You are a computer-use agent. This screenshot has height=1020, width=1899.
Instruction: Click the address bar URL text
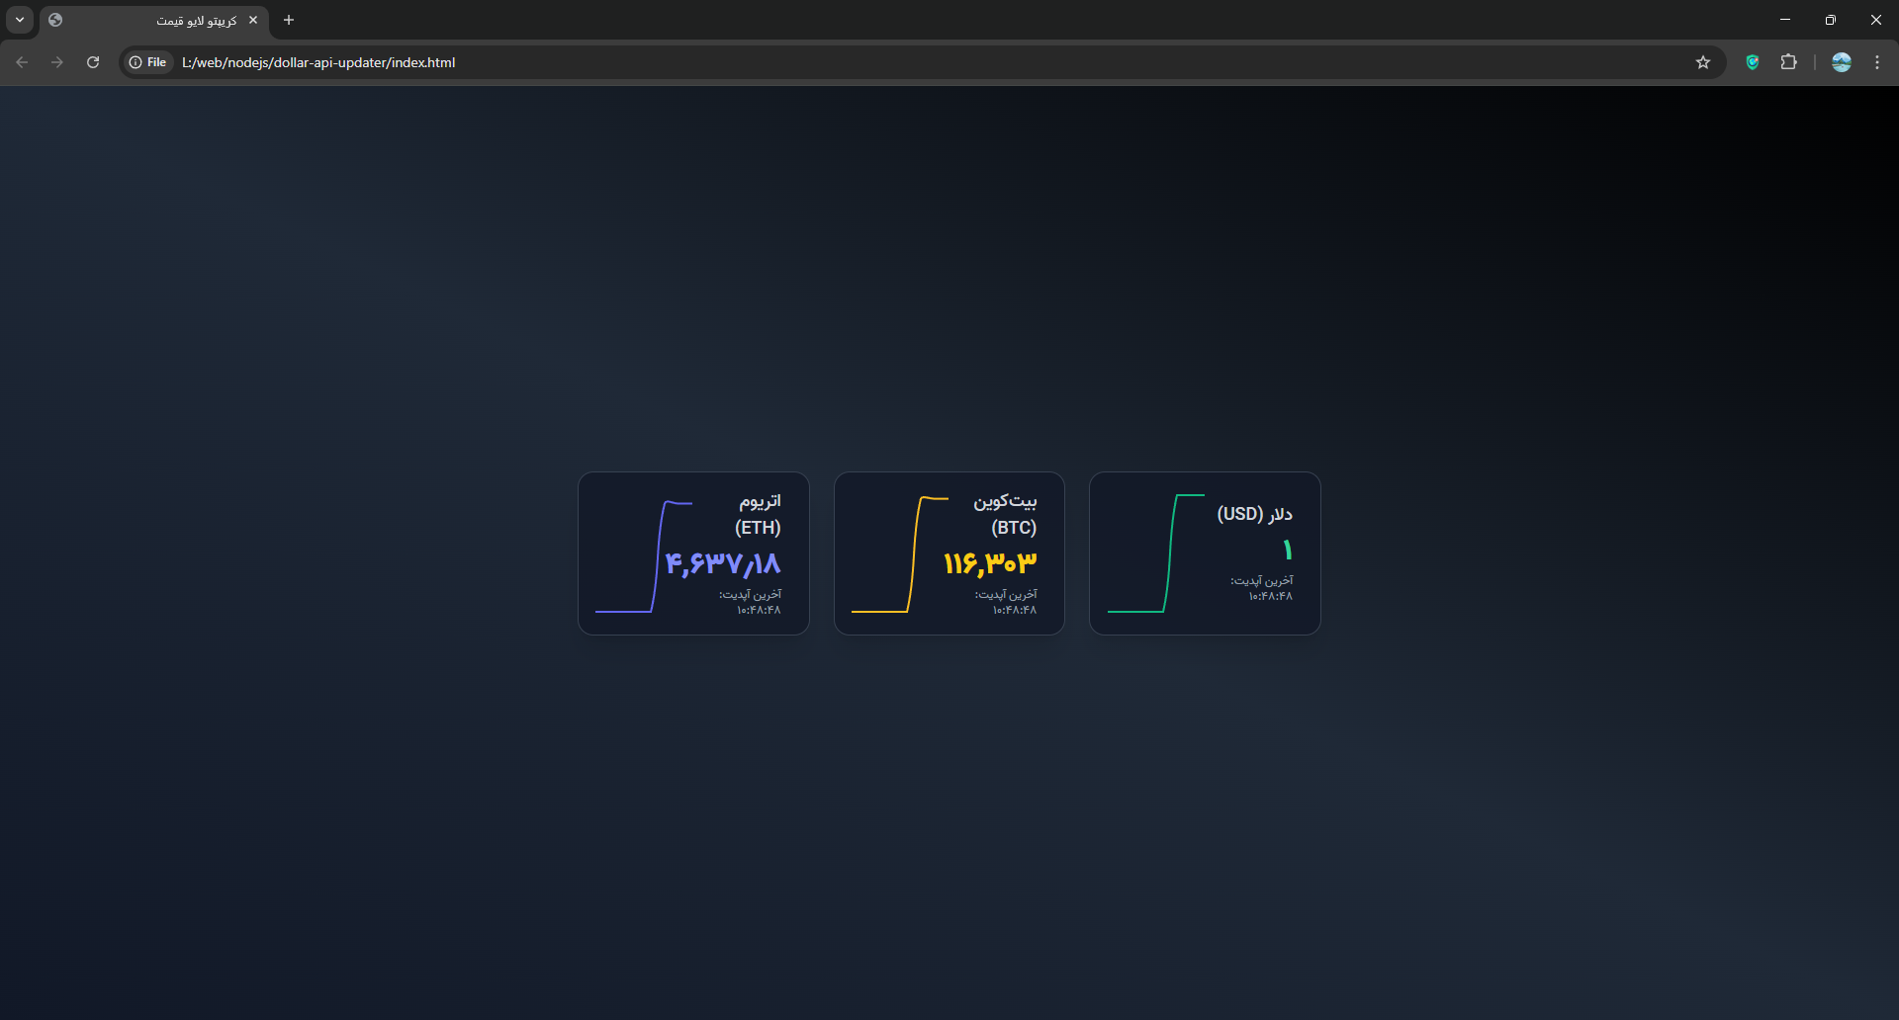(x=318, y=62)
